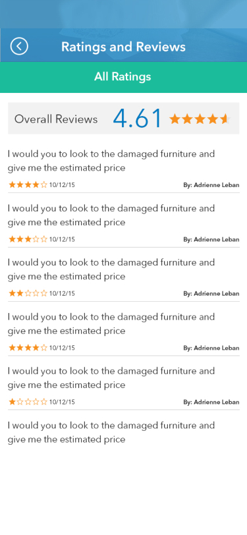This screenshot has width=247, height=535.
Task: Open the second review's text
Action: point(111,215)
